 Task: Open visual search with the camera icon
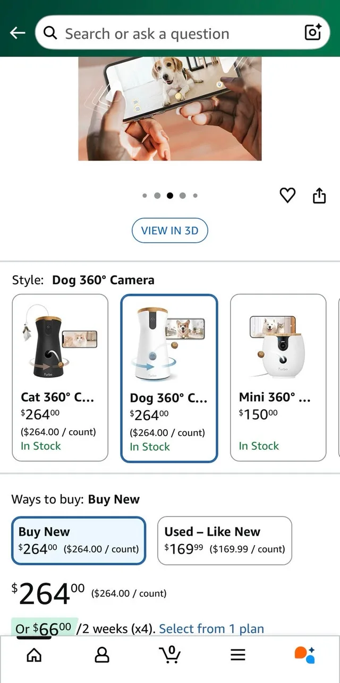tap(312, 32)
